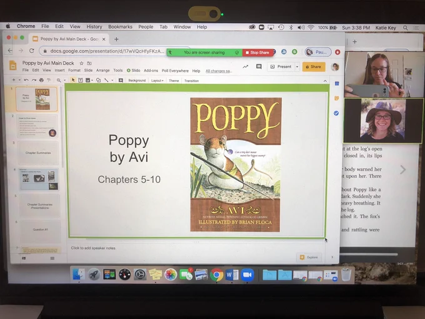
Task: Open the new slide layout dropdown arrow
Action: click(x=19, y=80)
